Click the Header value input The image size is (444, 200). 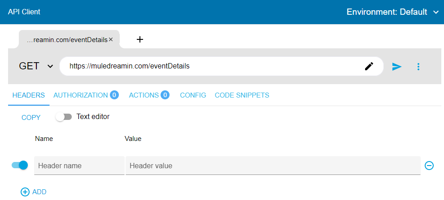tap(273, 166)
